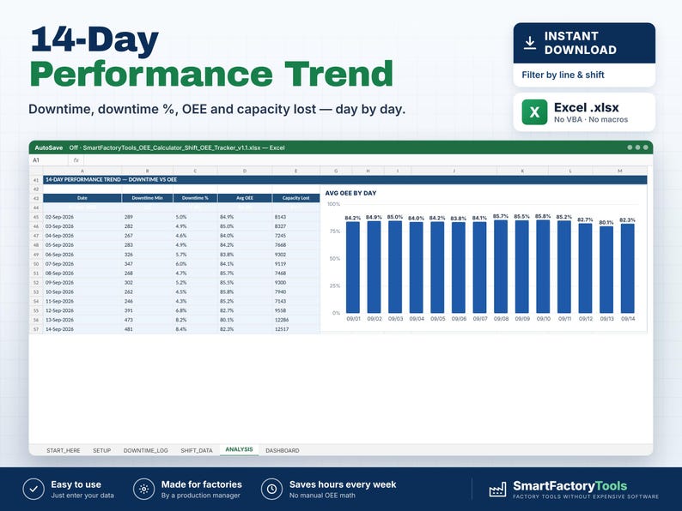The width and height of the screenshot is (682, 511).
Task: Select column A header
Action: [x=82, y=171]
